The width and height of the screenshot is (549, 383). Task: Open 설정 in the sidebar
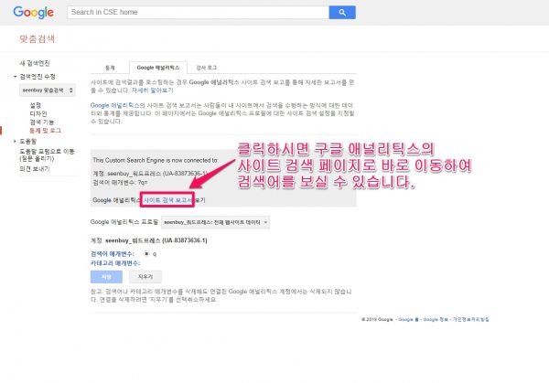(x=36, y=105)
